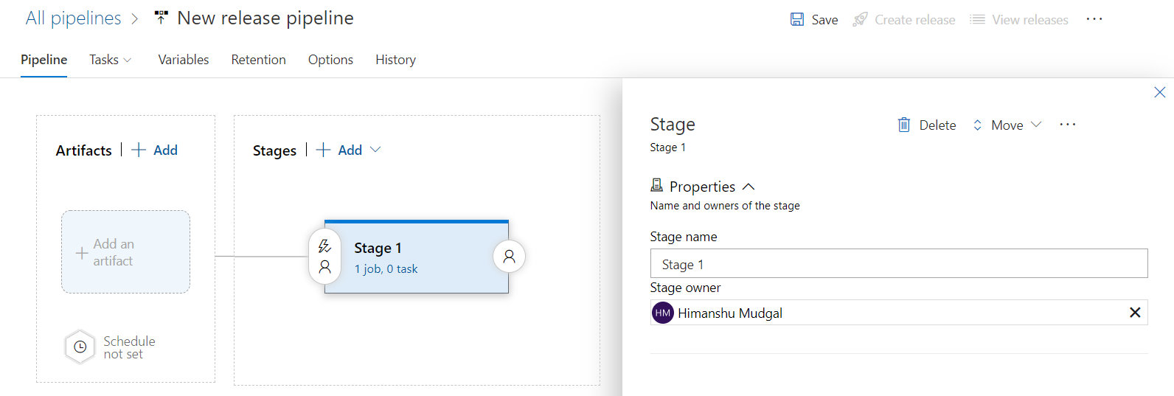This screenshot has height=396, width=1174.
Task: Expand the Tasks dropdown
Action: [x=111, y=60]
